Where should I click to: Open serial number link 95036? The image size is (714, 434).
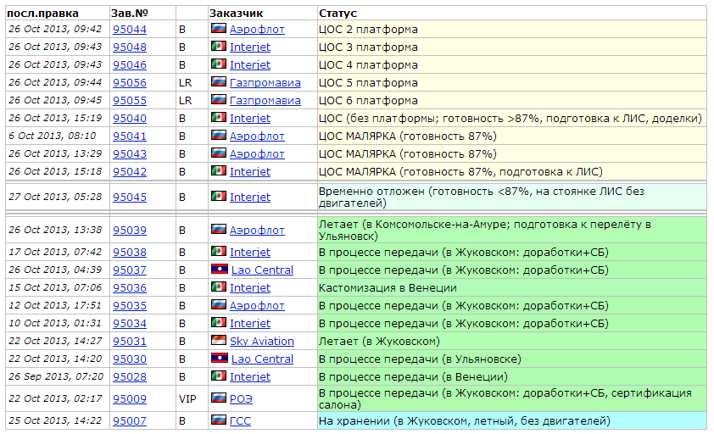tap(130, 288)
